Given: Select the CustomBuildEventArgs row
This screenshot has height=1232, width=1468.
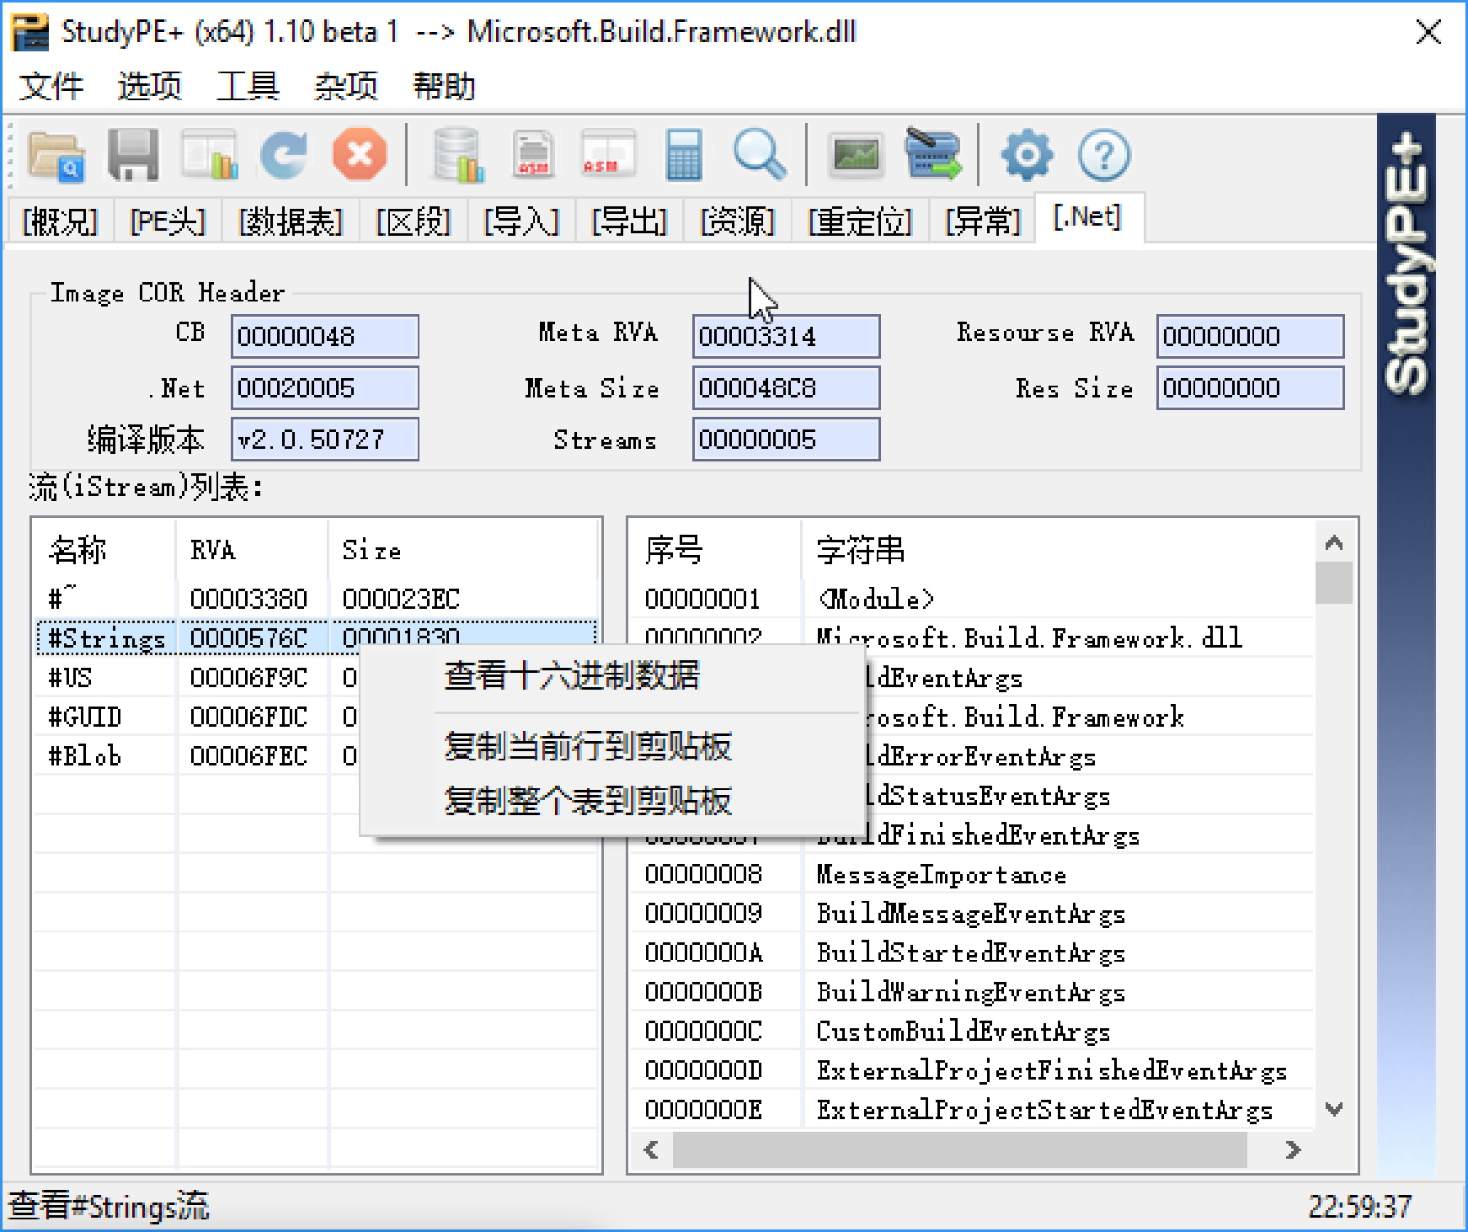Looking at the screenshot, I should point(972,1031).
